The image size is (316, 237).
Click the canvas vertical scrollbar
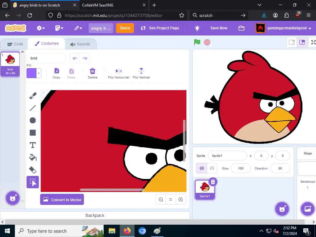tap(184, 140)
